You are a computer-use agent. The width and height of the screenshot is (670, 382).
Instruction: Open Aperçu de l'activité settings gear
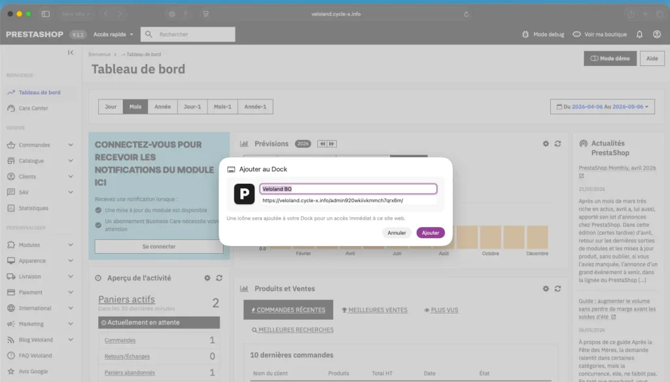pyautogui.click(x=207, y=278)
